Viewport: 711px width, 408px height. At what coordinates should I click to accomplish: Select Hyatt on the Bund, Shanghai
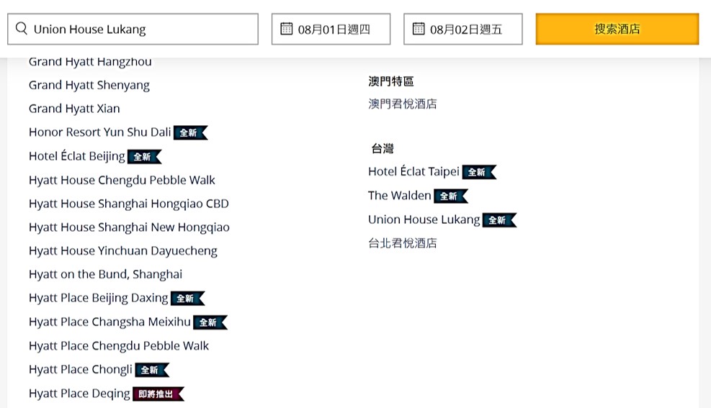105,274
